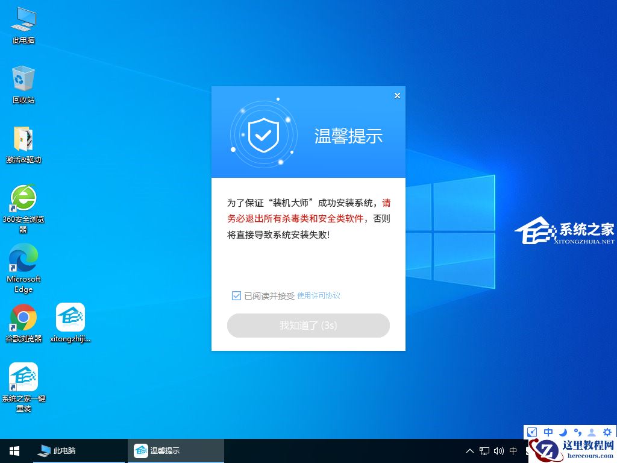This screenshot has width=617, height=463.
Task: Open the Windows Start menu
Action: coord(13,450)
